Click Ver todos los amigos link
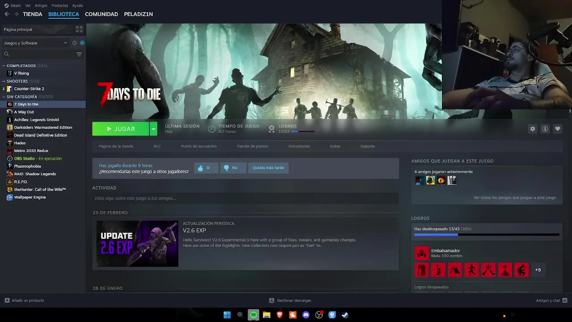572x322 pixels. [515, 198]
